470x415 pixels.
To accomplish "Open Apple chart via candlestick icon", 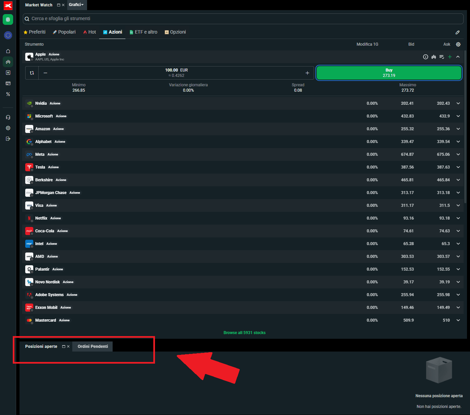I will [x=434, y=57].
